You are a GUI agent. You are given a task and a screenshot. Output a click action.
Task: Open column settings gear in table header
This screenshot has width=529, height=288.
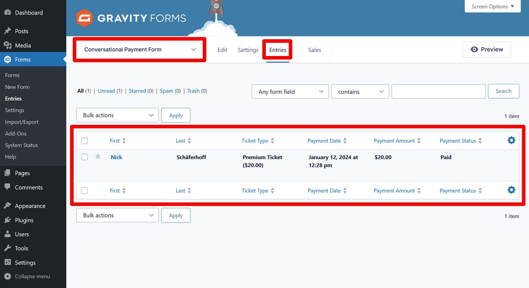click(x=511, y=140)
